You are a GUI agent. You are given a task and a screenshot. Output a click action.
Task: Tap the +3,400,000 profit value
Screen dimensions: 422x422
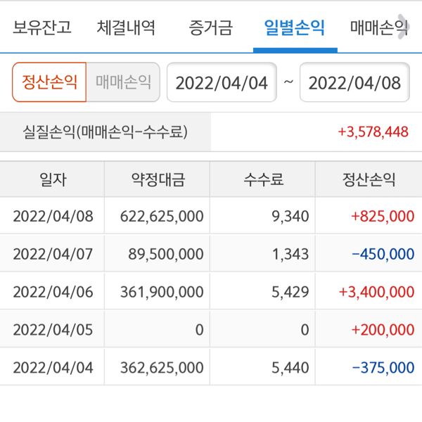coord(376,292)
